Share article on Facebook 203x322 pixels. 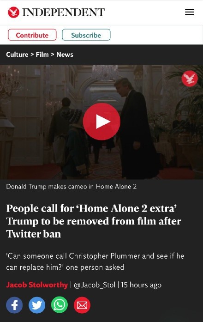pyautogui.click(x=14, y=305)
